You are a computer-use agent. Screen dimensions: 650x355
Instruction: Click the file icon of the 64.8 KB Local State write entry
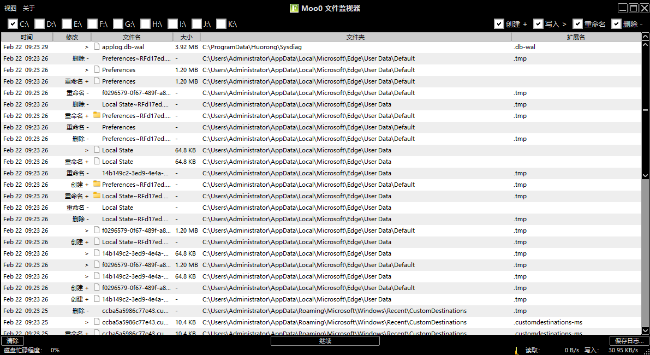(97, 150)
